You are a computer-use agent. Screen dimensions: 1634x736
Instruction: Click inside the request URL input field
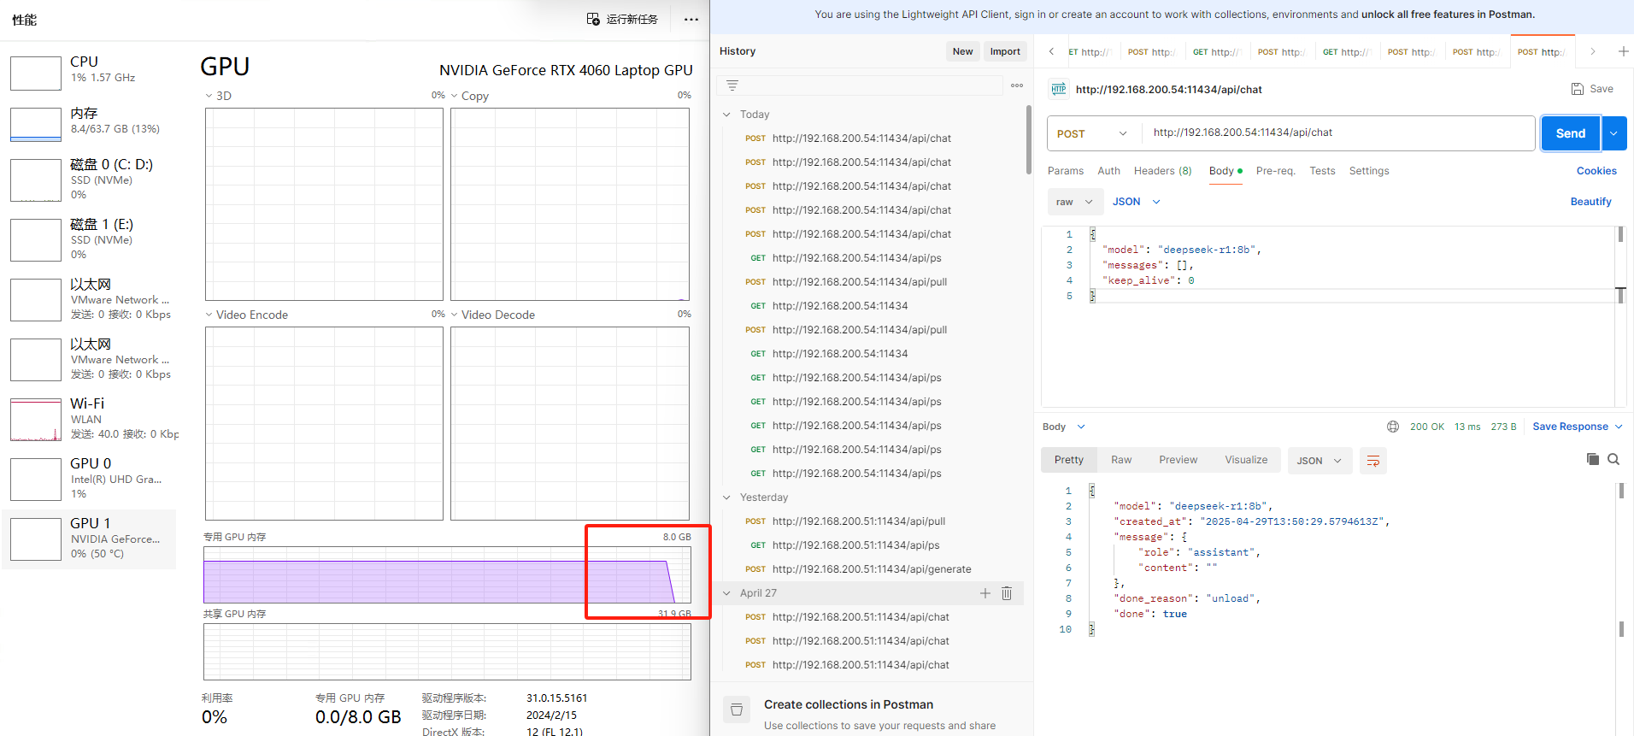tap(1338, 133)
